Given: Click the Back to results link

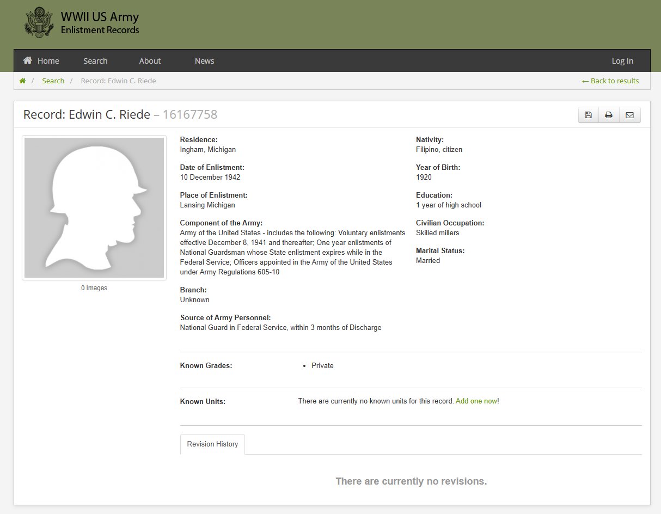Looking at the screenshot, I should pos(610,81).
